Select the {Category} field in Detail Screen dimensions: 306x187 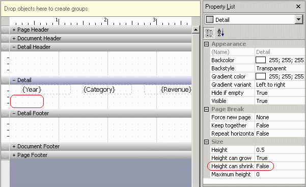coord(107,90)
